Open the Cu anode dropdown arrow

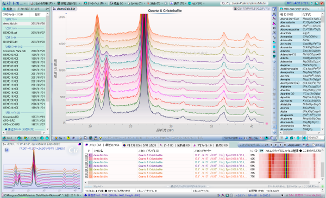click(x=64, y=138)
